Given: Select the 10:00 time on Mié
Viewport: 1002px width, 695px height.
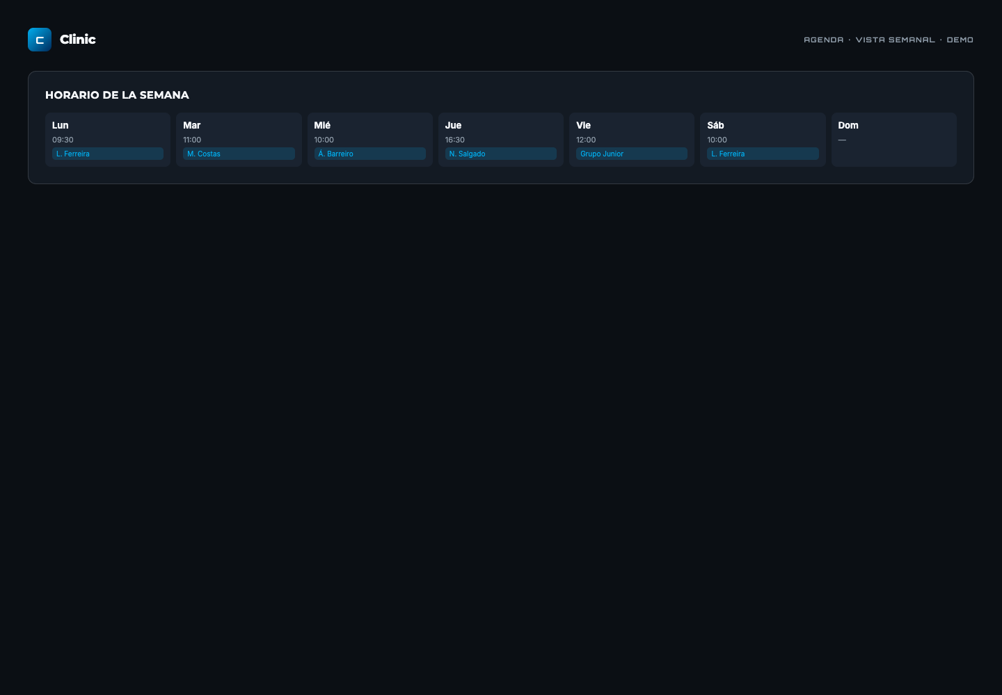Looking at the screenshot, I should coord(324,140).
